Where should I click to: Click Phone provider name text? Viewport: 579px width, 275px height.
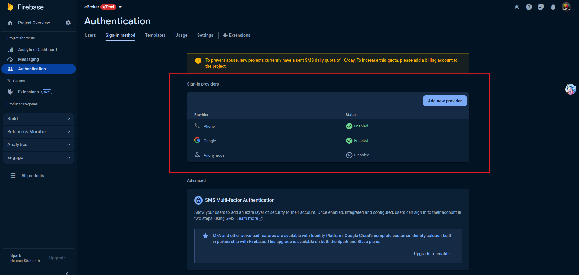pos(209,126)
